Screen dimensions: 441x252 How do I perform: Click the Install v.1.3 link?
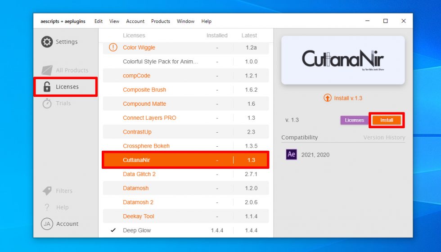[348, 98]
